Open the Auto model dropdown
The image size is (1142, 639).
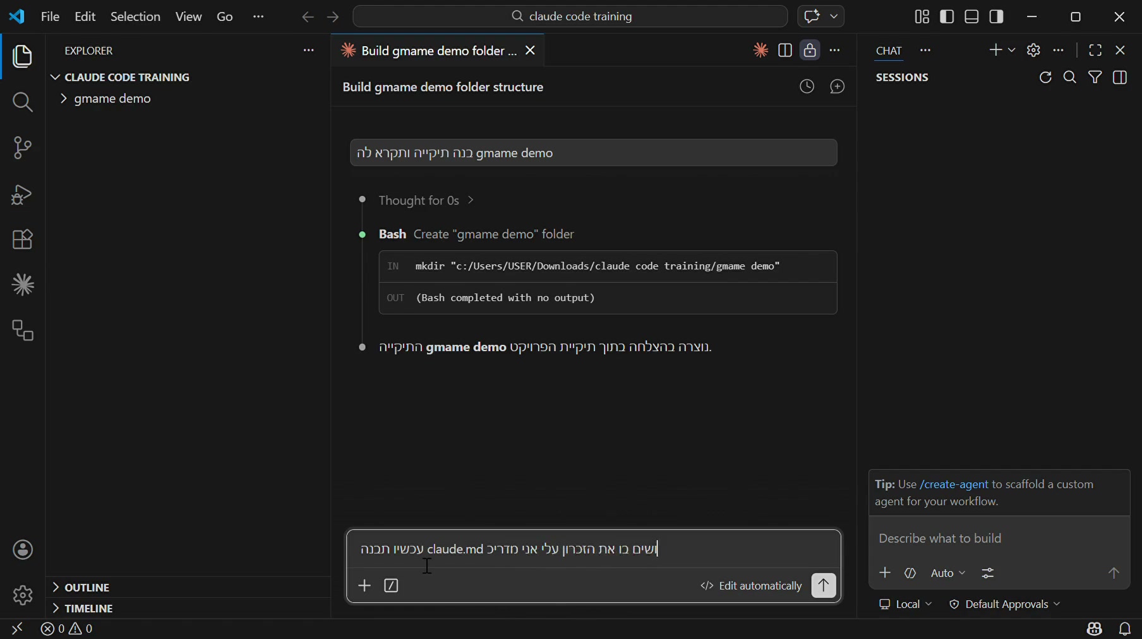pos(948,573)
